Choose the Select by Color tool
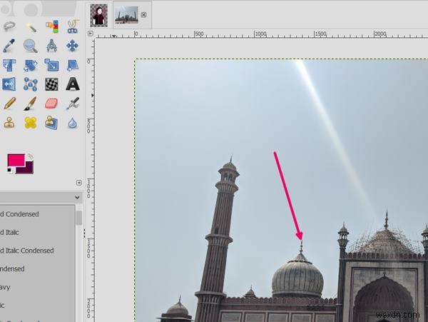This screenshot has height=322, width=428. coord(52,26)
